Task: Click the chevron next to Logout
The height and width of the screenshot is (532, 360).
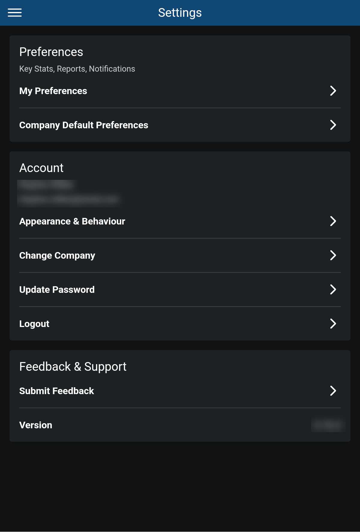Action: tap(334, 324)
